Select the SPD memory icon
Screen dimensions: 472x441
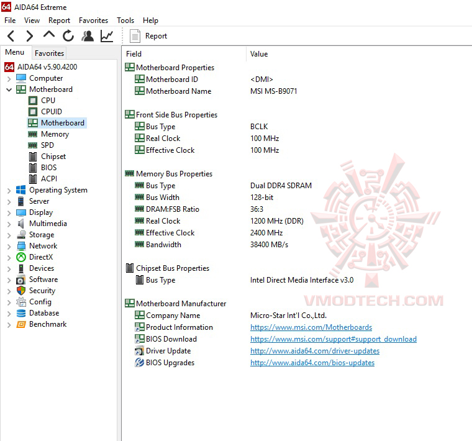coord(32,145)
